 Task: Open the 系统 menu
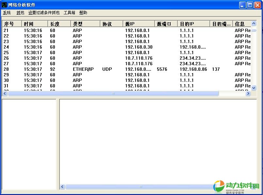7,13
